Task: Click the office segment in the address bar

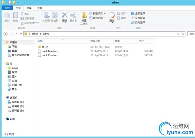Action: tap(35, 34)
